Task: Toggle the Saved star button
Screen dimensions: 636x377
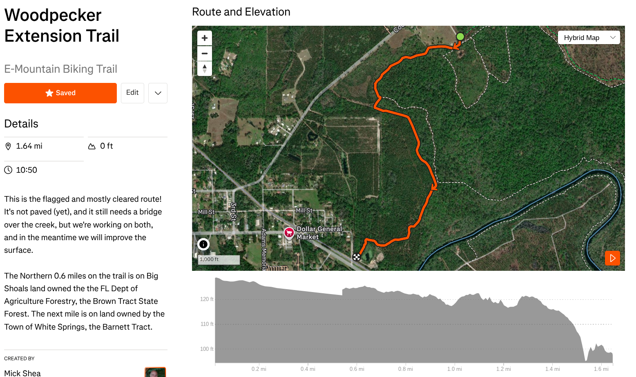Action: [60, 93]
